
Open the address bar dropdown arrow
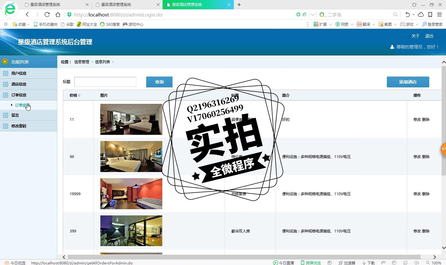click(313, 15)
